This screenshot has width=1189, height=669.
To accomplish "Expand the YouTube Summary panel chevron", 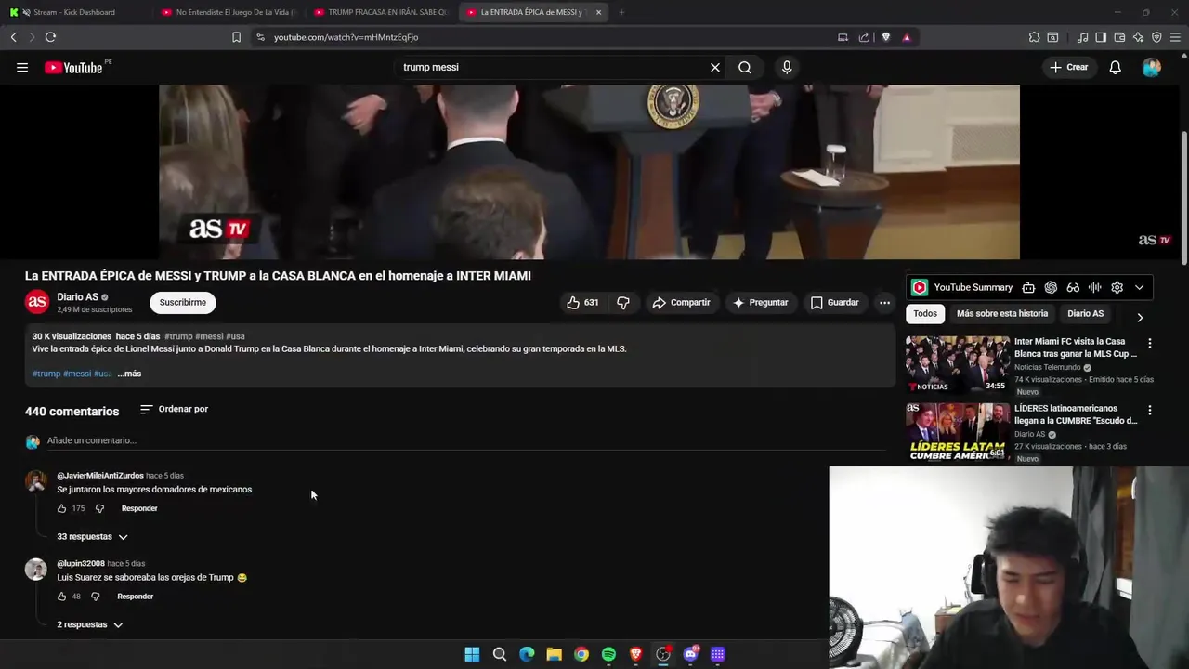I will tap(1139, 287).
